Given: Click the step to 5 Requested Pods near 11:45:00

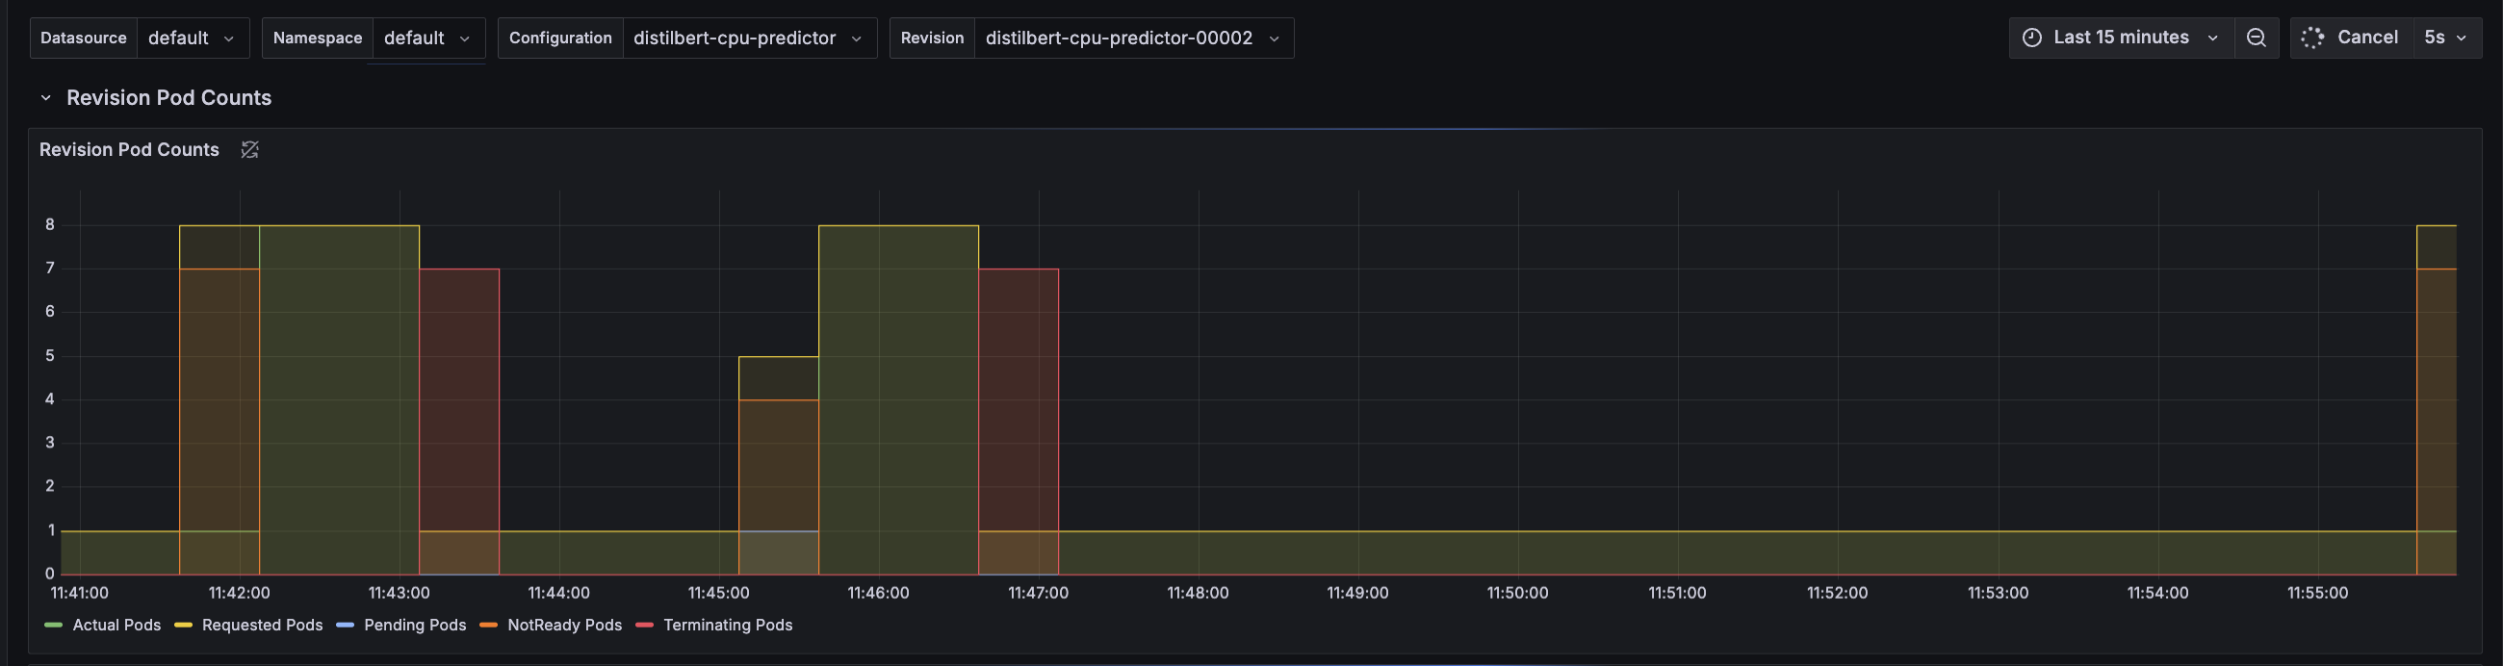Looking at the screenshot, I should tap(778, 357).
